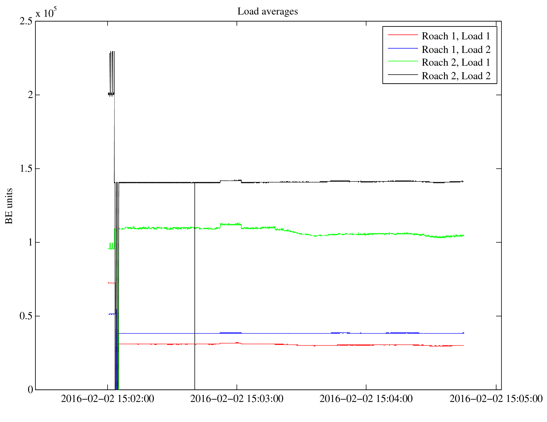Image resolution: width=547 pixels, height=422 pixels.
Task: Select the 'Roach 2, Load 2' legend label
Action: [x=456, y=76]
